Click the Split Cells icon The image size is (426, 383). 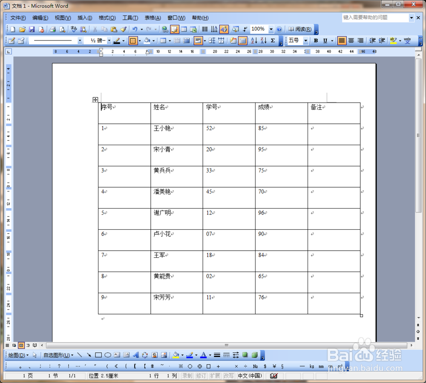187,41
